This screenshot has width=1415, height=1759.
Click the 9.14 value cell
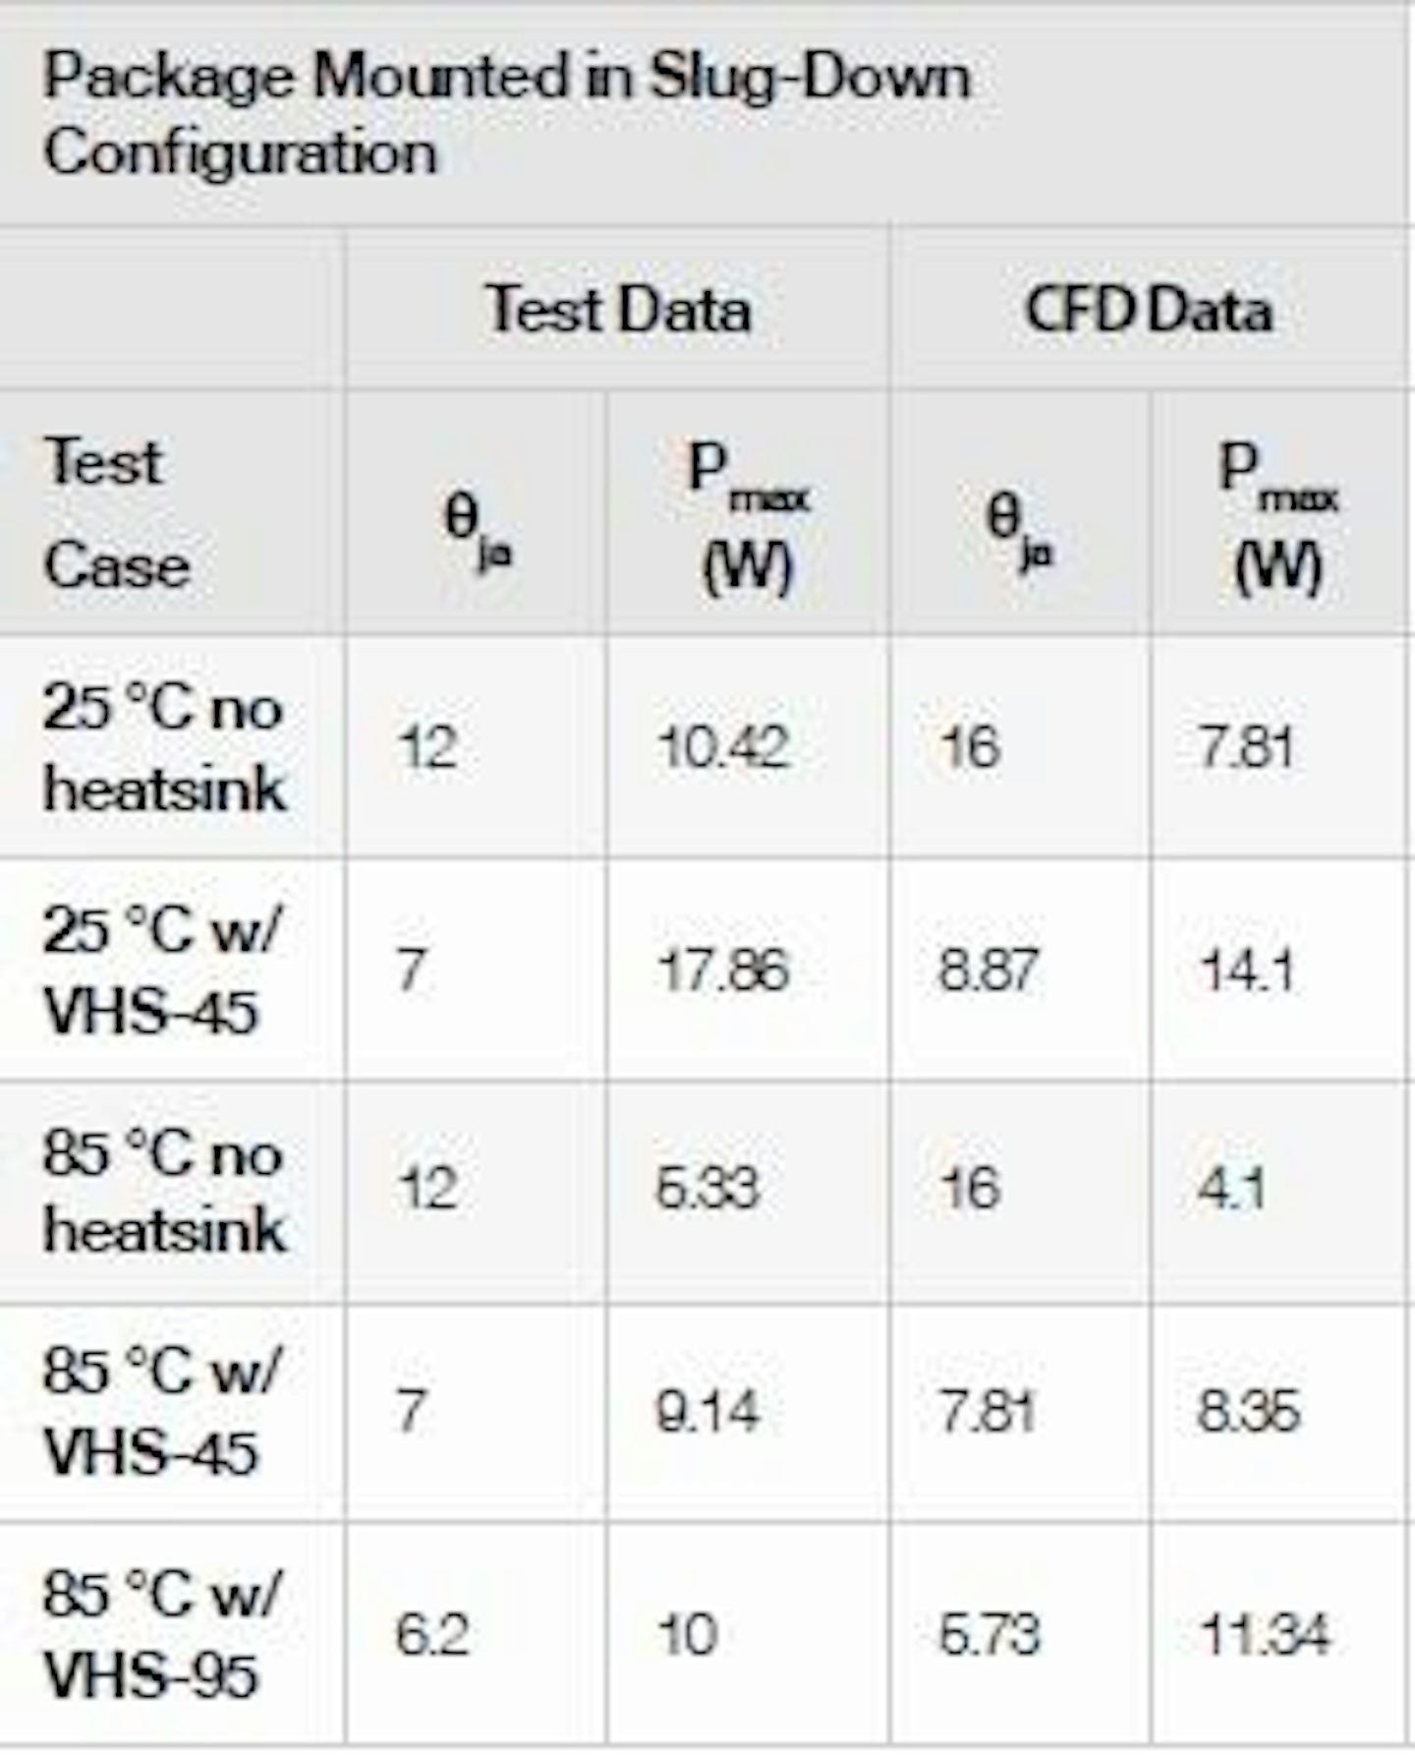click(x=707, y=1411)
